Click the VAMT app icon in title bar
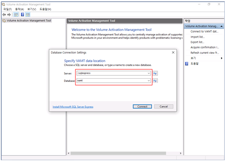The height and width of the screenshot is (161, 226). click(x=3, y=4)
